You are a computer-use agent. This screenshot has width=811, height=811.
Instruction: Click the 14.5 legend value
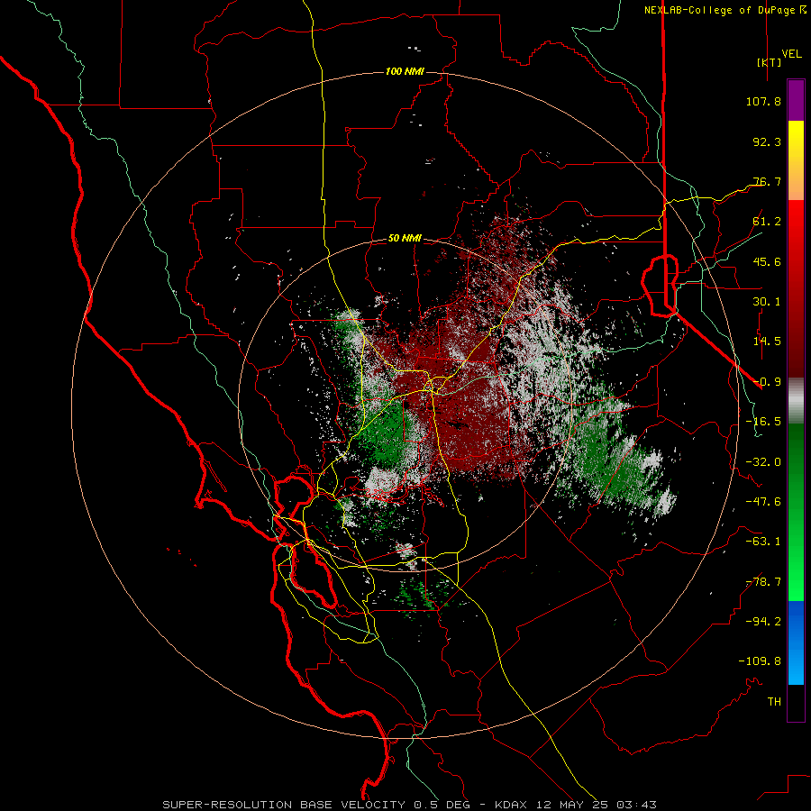[767, 342]
